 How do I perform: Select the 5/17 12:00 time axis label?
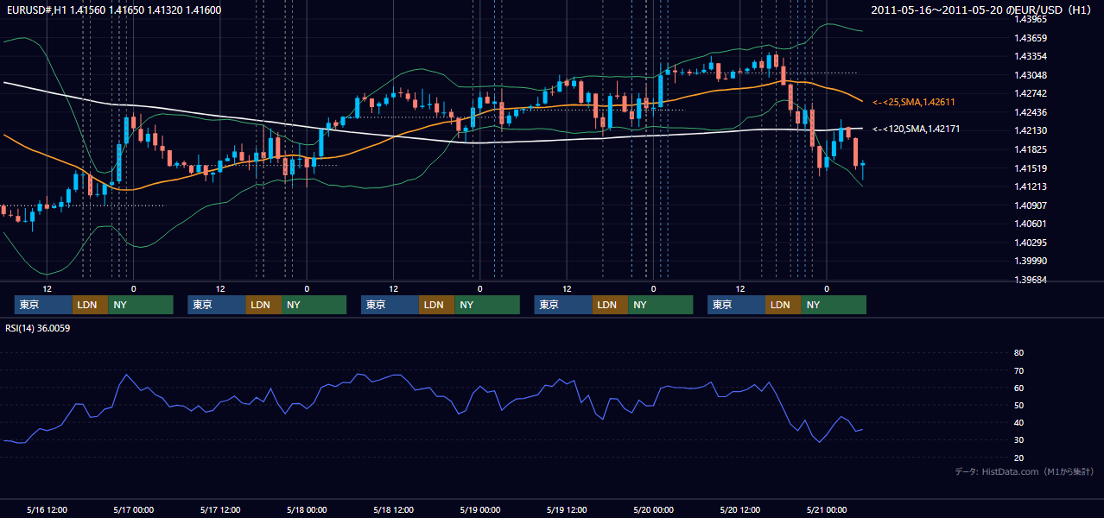219,509
